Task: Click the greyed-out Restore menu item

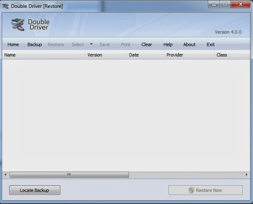Action: [x=56, y=44]
